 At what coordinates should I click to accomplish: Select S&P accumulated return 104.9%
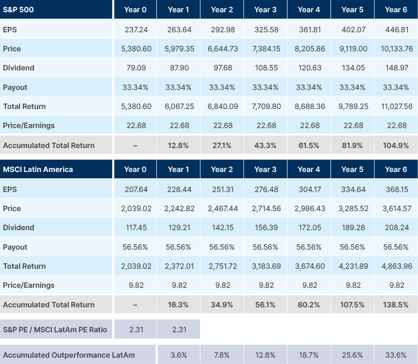point(396,146)
